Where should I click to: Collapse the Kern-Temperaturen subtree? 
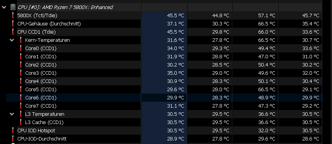pyautogui.click(x=12, y=40)
